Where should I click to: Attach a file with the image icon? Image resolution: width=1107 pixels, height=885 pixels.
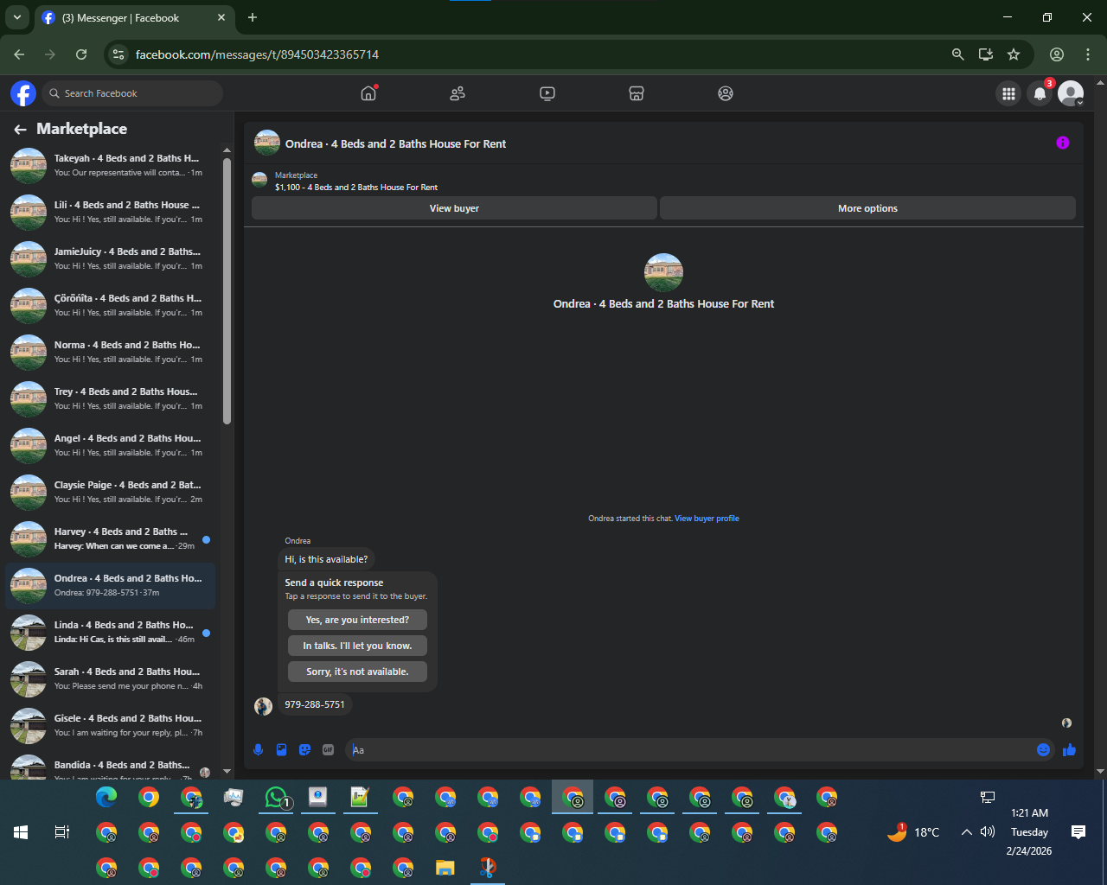coord(281,750)
